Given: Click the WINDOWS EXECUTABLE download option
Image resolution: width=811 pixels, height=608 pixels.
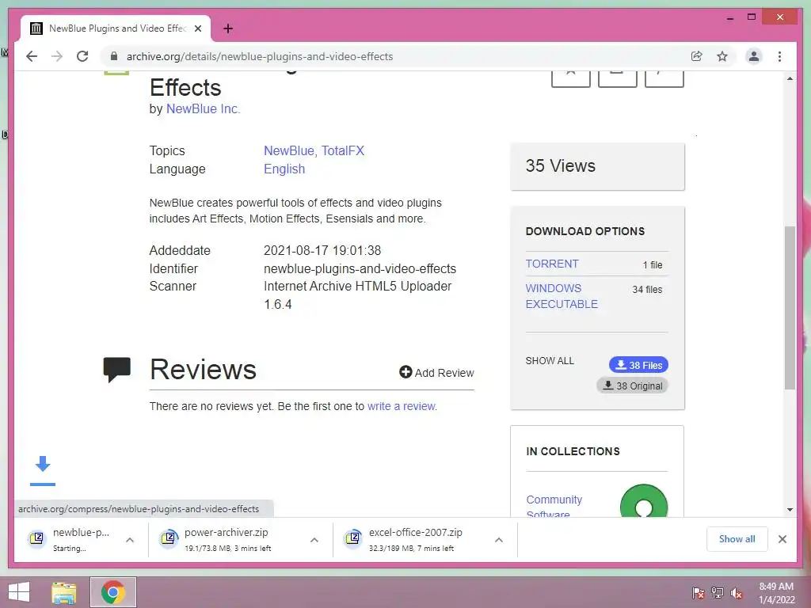Looking at the screenshot, I should [562, 296].
